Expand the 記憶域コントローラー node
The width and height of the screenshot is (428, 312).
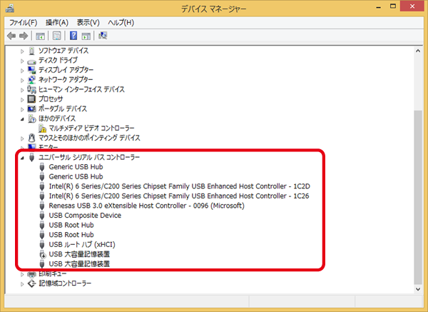pos(22,284)
